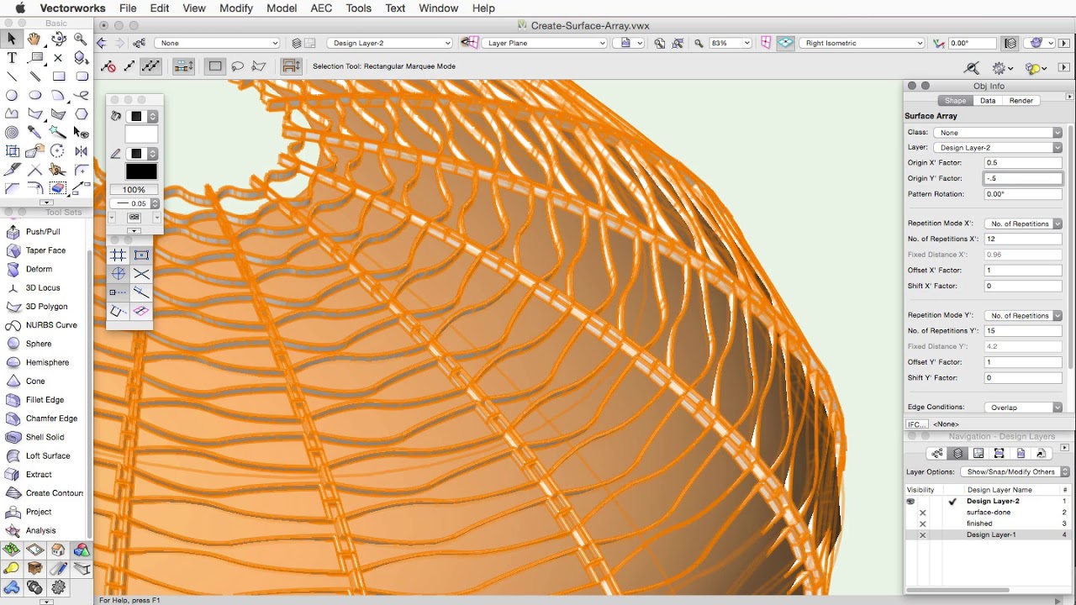Screen dimensions: 1076x605
Task: Open the Right Isometric view dropdown
Action: pos(862,43)
